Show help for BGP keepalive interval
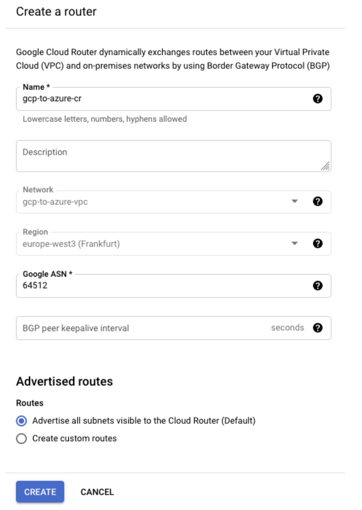Image resolution: width=362 pixels, height=510 pixels. pos(317,328)
